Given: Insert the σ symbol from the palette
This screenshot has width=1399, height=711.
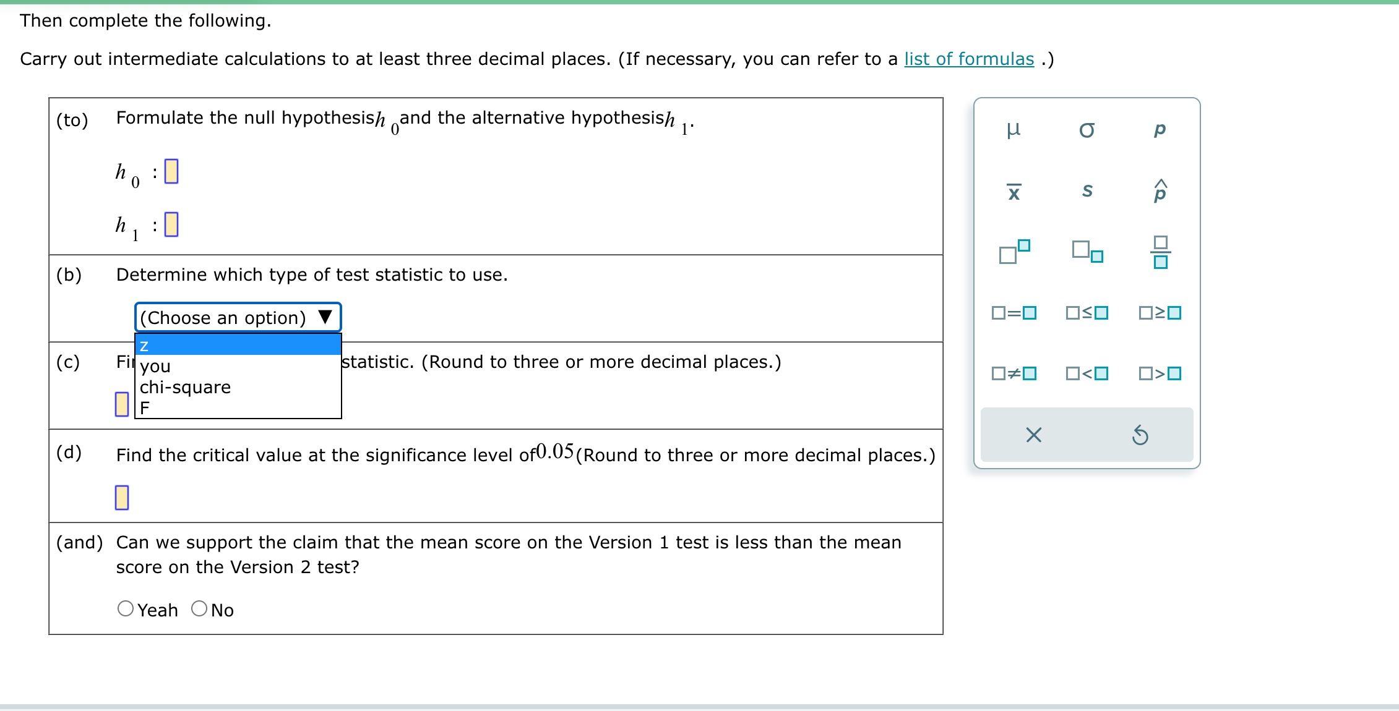Looking at the screenshot, I should coord(1087,129).
